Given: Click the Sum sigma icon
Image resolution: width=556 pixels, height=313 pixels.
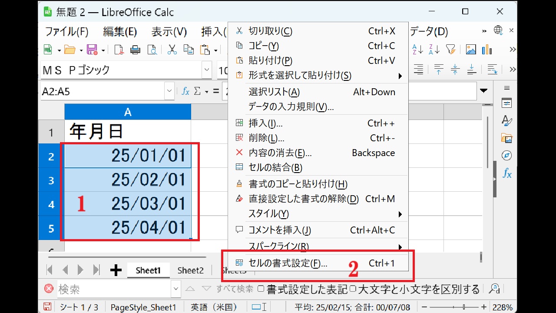Looking at the screenshot, I should click(197, 92).
